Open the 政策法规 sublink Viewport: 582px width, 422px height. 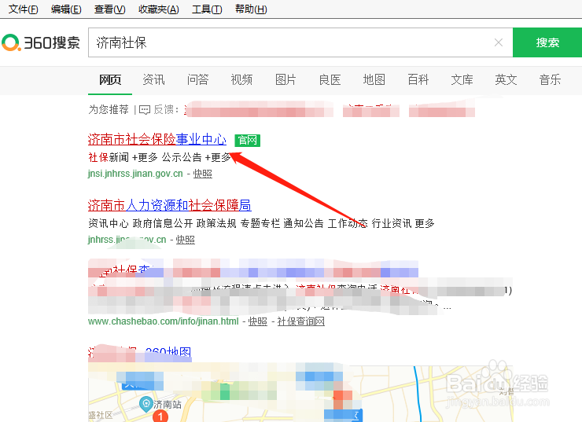click(x=216, y=224)
